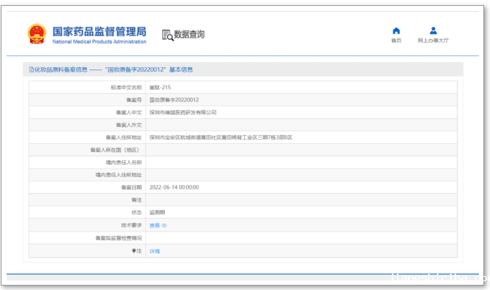Click National Medical Products Administration subtitle
This screenshot has width=490, height=290.
tap(100, 41)
